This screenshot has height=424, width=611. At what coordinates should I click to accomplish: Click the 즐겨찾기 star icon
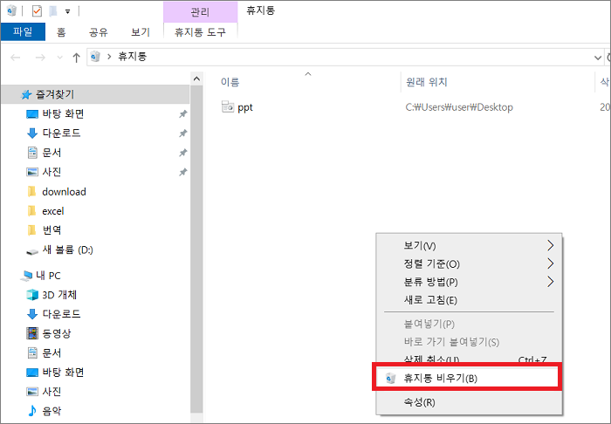[x=26, y=94]
